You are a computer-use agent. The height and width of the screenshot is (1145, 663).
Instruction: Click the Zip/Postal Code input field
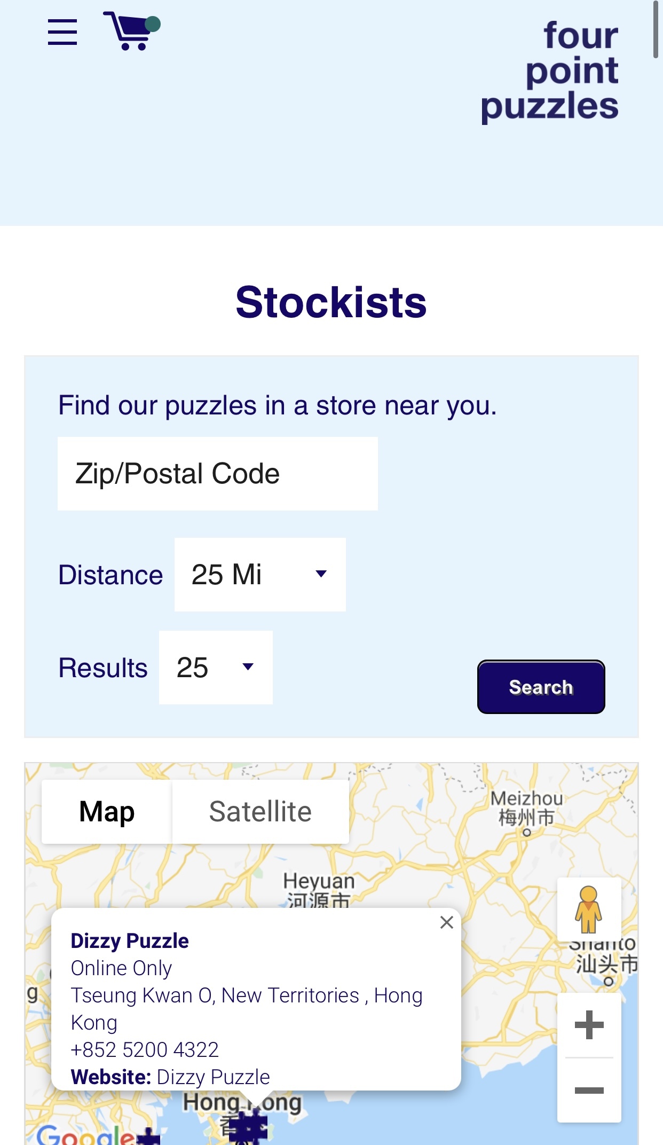coord(217,474)
